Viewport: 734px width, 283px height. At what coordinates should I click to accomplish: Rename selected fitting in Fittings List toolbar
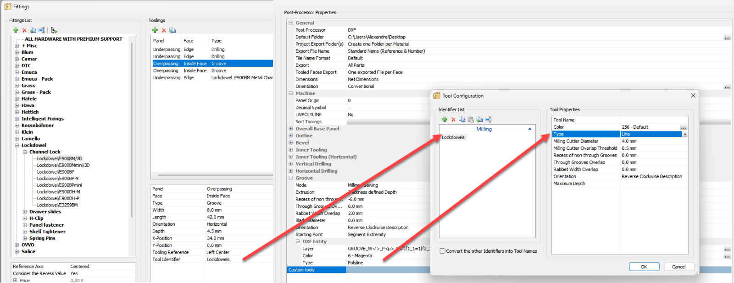[42, 30]
